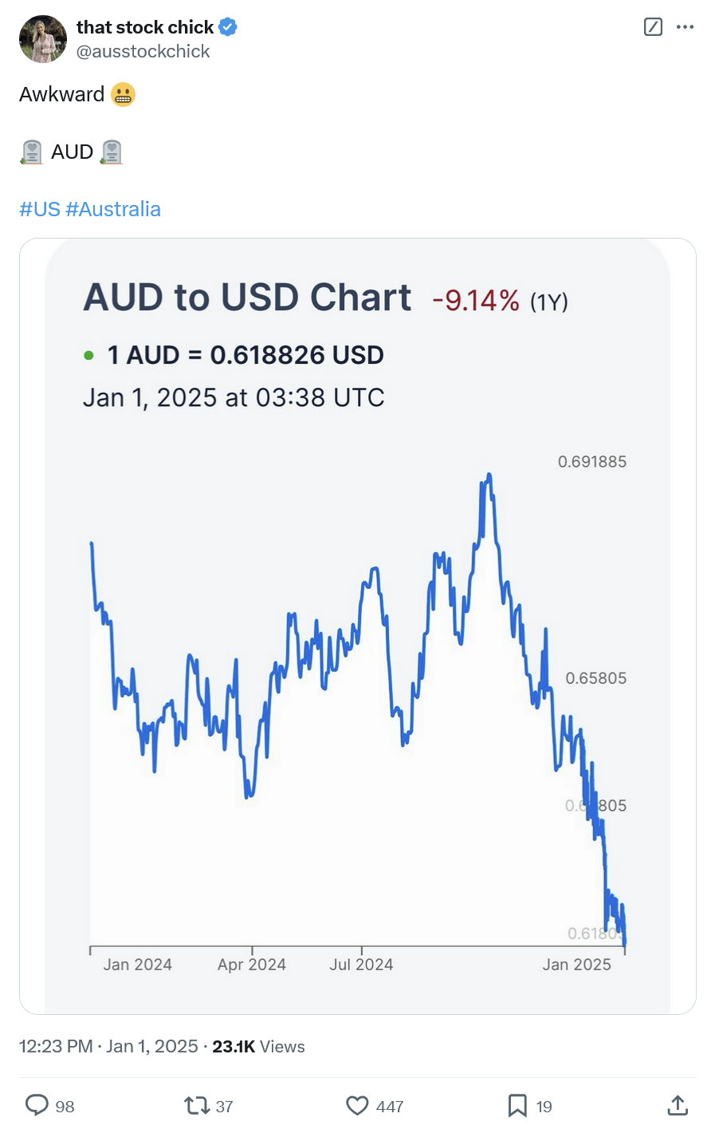
Task: Click the tombstone emoji before AUD
Action: pos(31,152)
